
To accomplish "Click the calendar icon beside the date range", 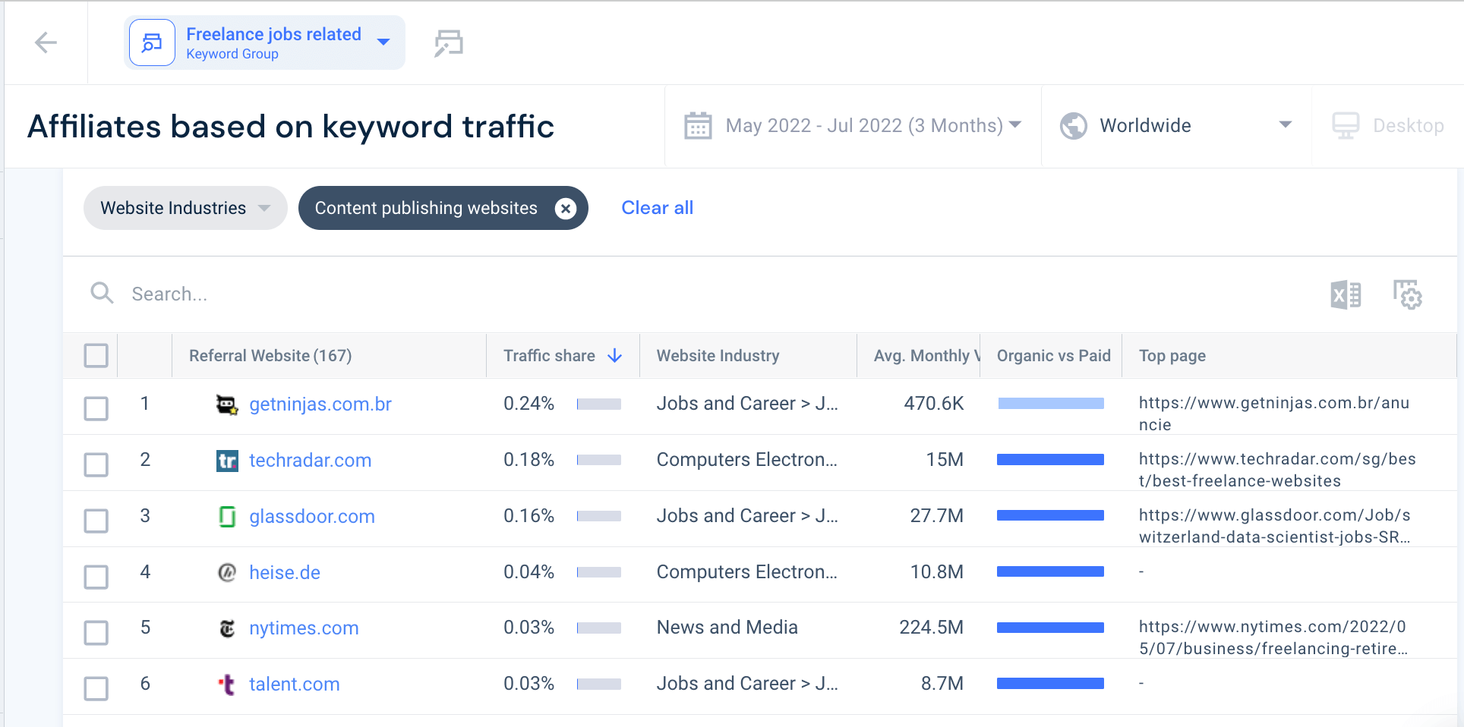I will [698, 125].
